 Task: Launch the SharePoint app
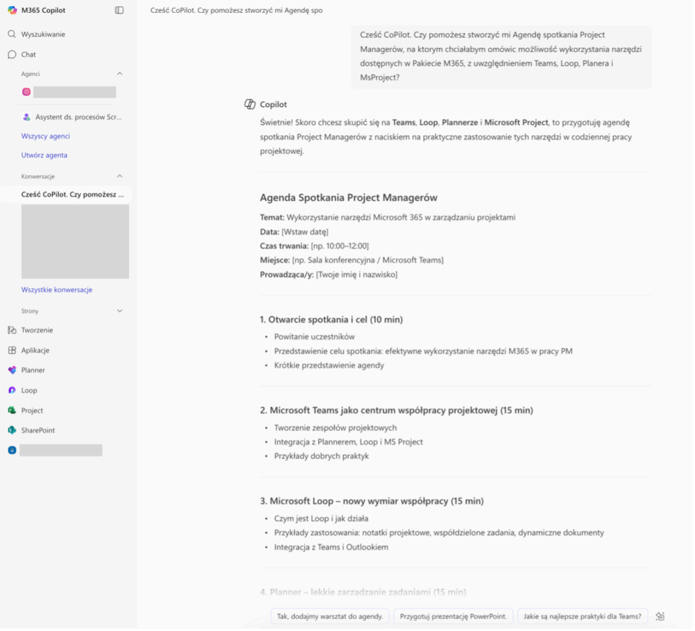click(x=38, y=430)
